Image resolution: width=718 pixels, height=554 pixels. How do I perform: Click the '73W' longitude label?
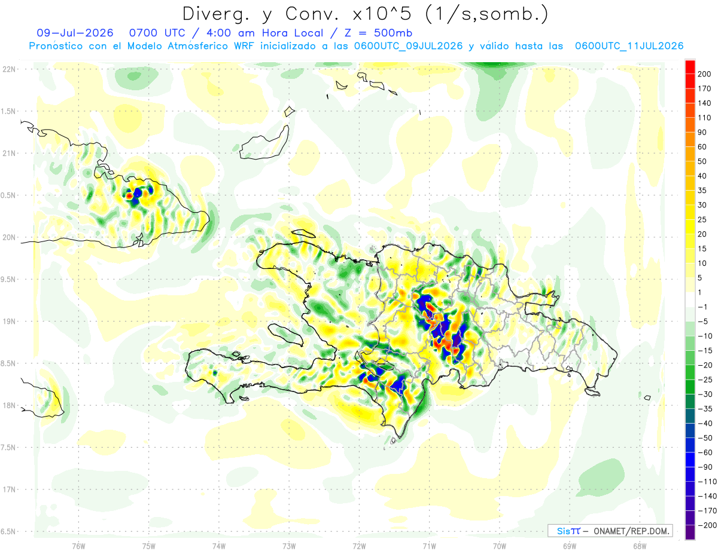(x=289, y=545)
